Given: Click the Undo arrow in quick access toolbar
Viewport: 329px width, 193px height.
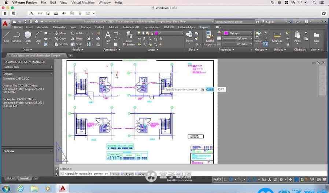Looking at the screenshot, I should (x=42, y=21).
